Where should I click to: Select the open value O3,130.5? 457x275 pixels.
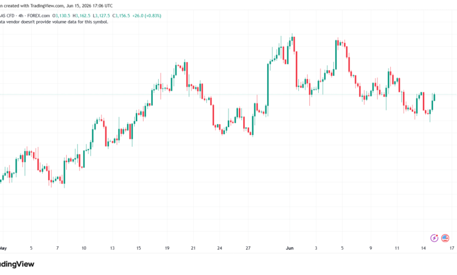pyautogui.click(x=61, y=16)
